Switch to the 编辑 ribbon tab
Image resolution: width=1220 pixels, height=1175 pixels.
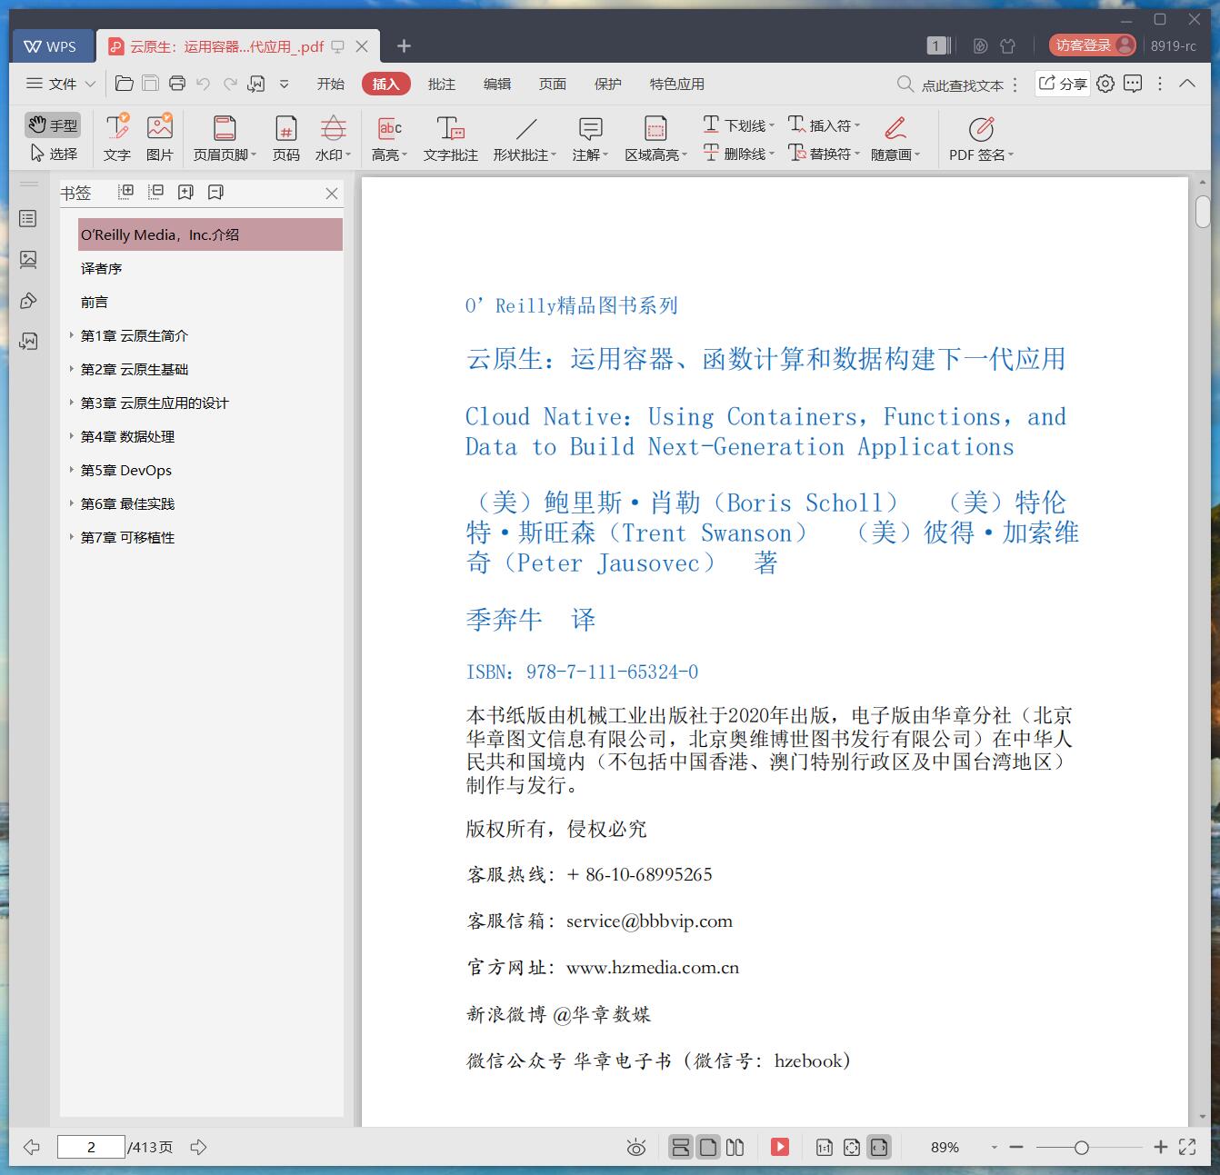click(x=497, y=84)
